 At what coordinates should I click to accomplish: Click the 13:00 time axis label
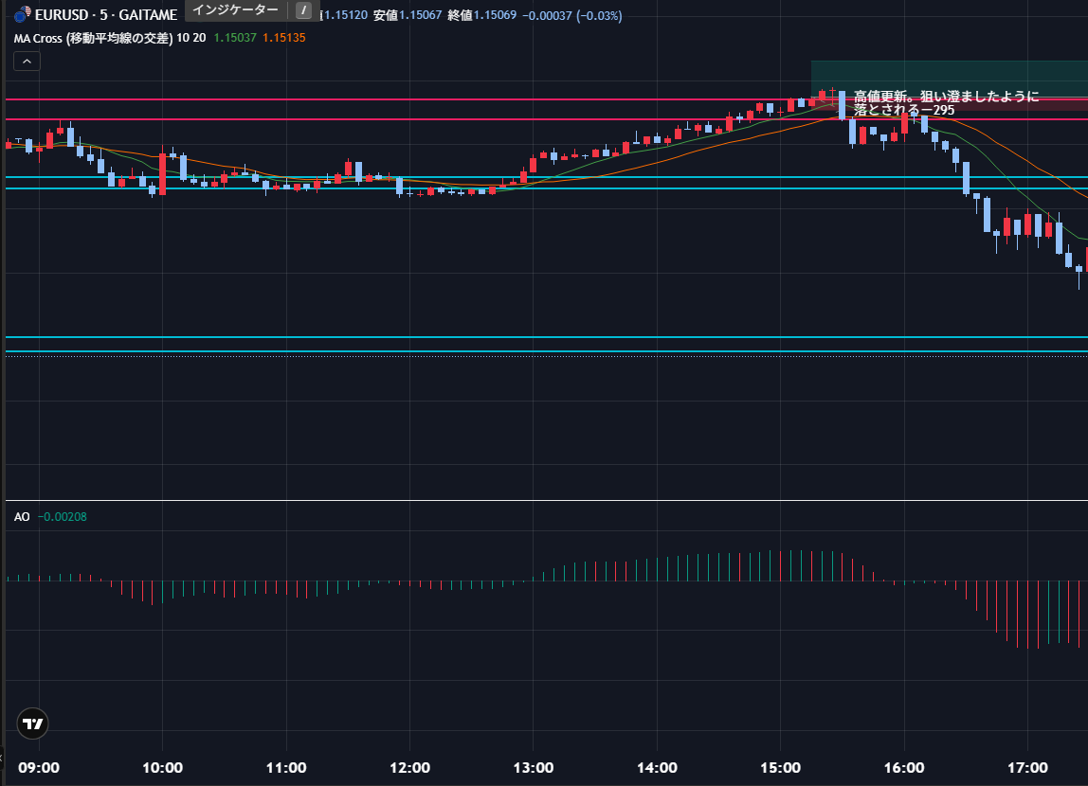[x=534, y=767]
